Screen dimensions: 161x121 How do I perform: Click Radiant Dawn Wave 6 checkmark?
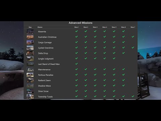pos(123,80)
